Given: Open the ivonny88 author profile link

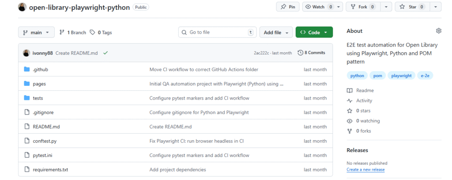Looking at the screenshot, I should (x=43, y=53).
